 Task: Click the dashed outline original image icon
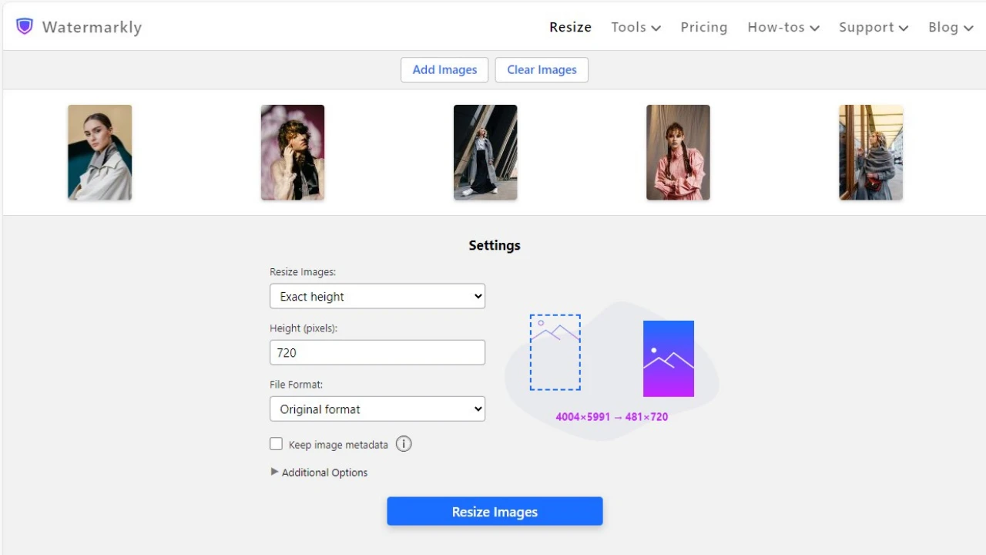coord(555,352)
